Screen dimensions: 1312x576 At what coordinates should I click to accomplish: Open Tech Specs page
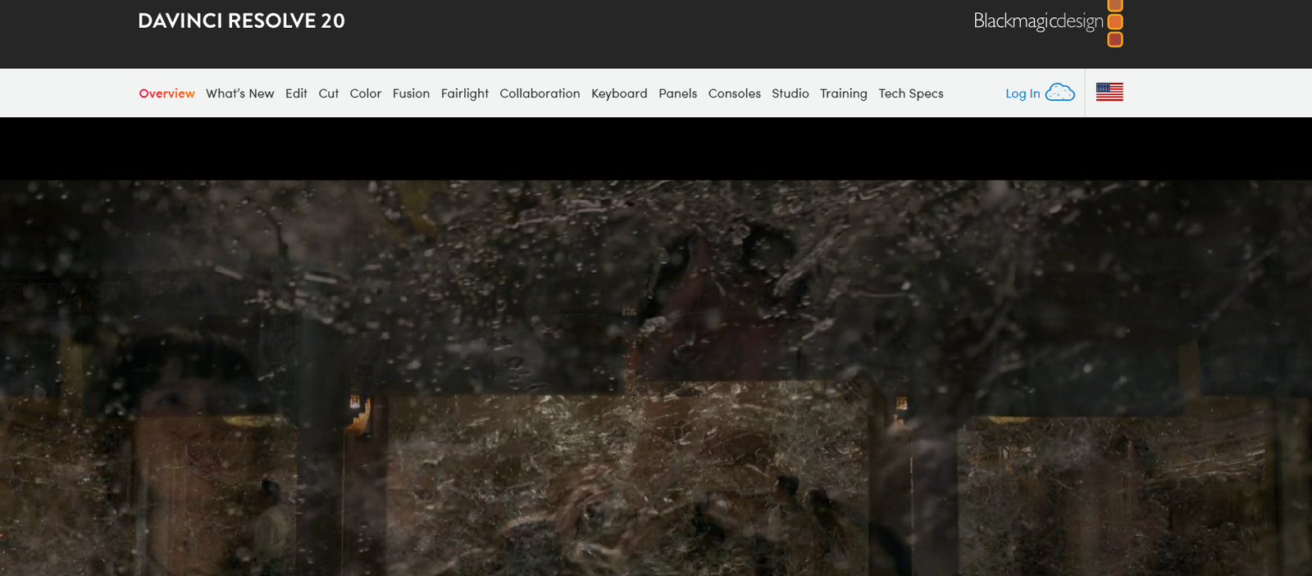point(910,93)
